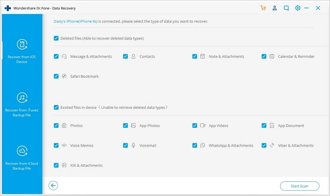Uncheck the Deleted files checkbox
Screen dimensions: 330x196
point(56,38)
